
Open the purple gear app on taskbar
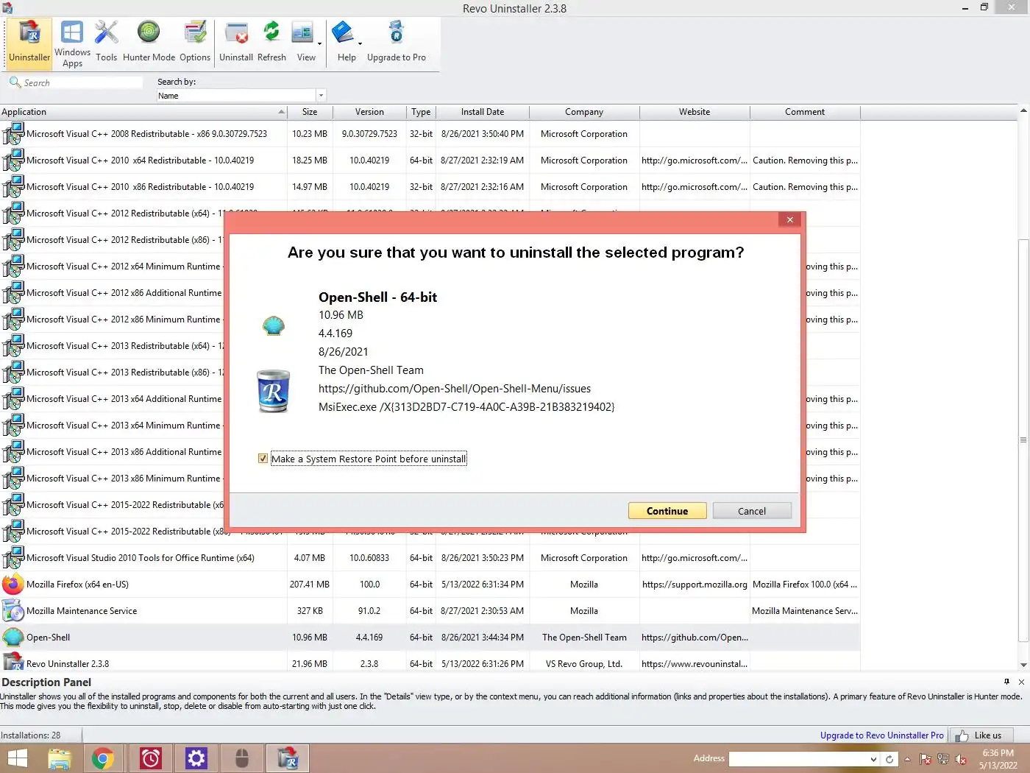point(196,758)
